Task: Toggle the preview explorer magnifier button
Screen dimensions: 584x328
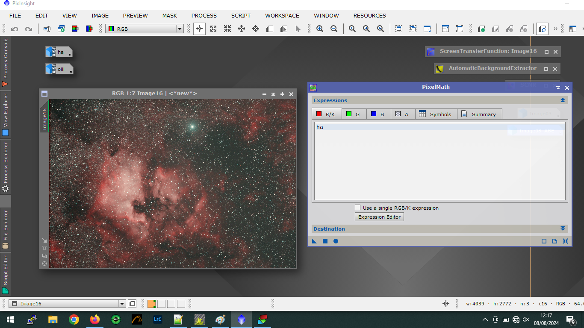Action: (x=543, y=29)
